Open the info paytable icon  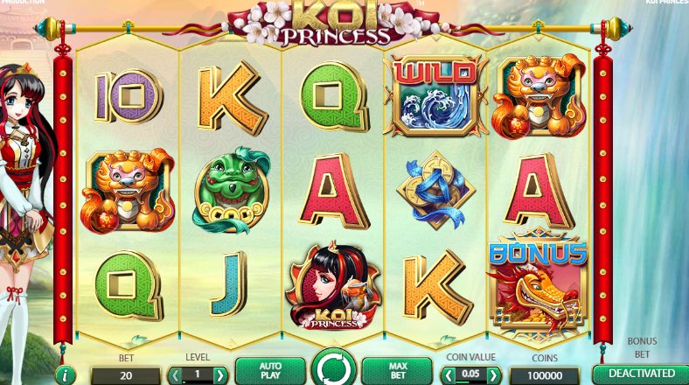(x=65, y=375)
